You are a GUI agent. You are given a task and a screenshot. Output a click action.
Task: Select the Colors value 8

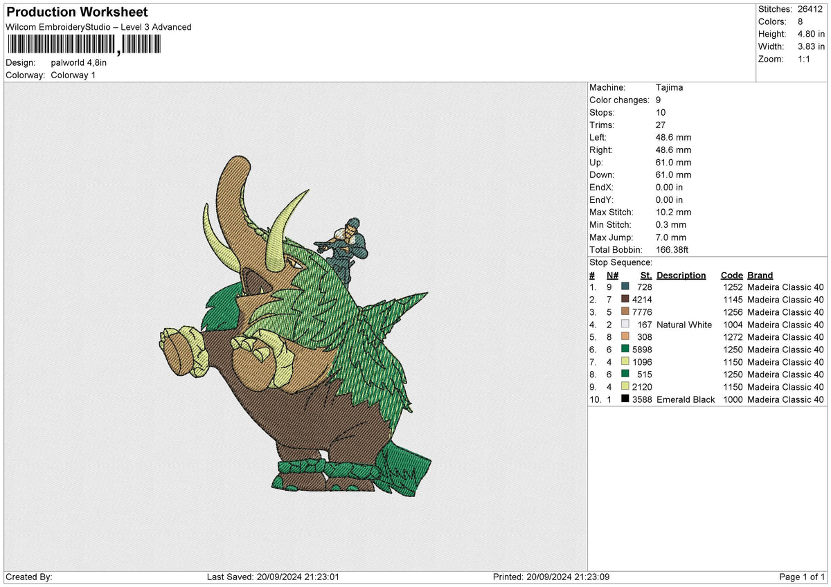pos(800,21)
